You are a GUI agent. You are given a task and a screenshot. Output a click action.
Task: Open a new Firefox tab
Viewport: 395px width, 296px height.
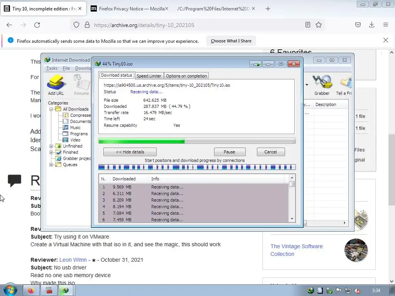click(x=268, y=9)
